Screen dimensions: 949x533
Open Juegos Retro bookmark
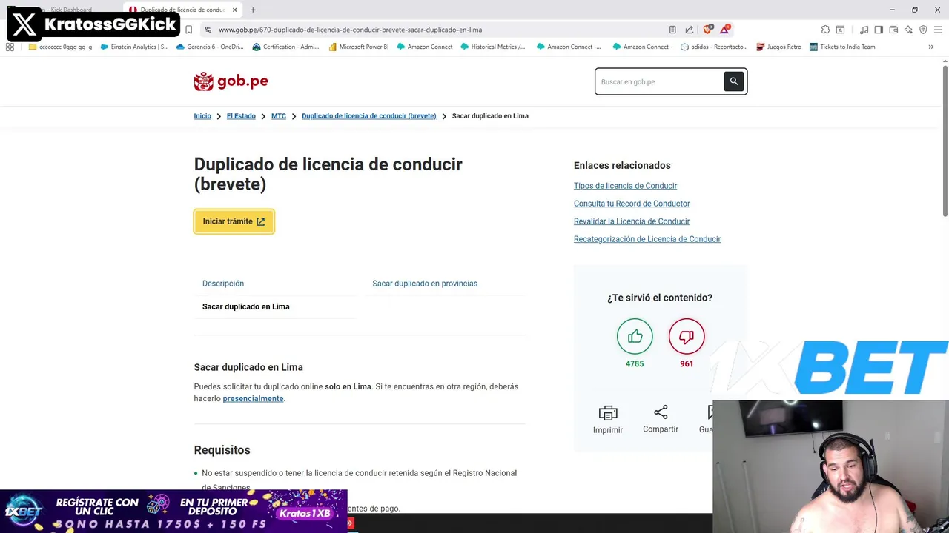coord(778,47)
